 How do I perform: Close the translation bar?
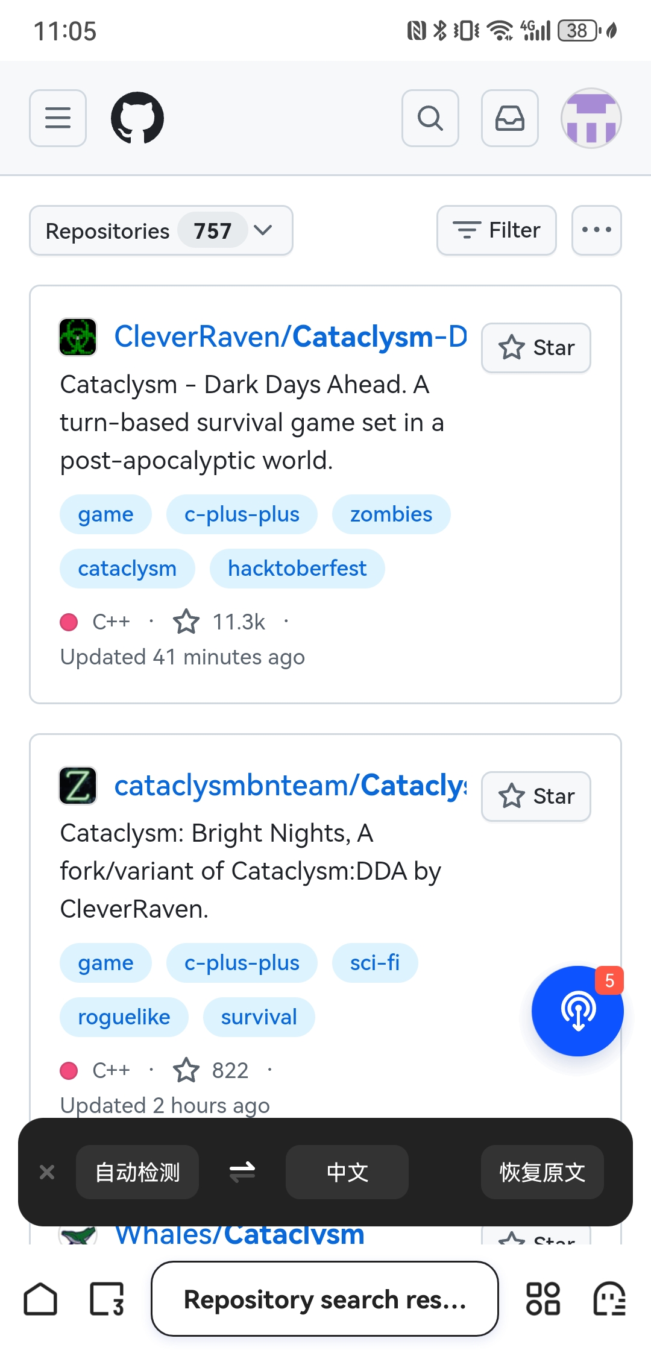(x=47, y=1172)
